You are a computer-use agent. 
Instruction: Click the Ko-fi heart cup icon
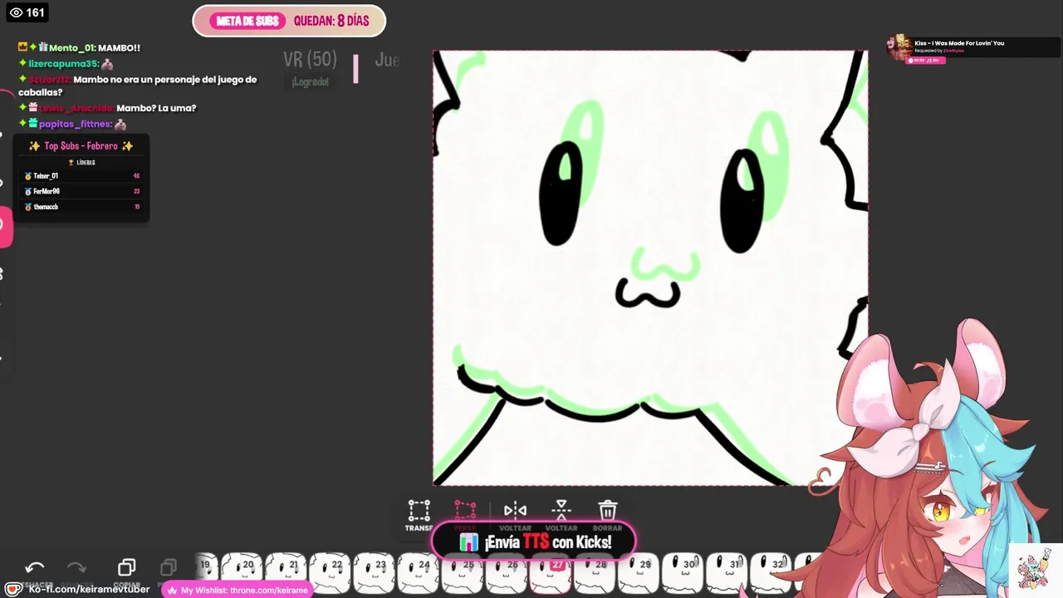(13, 589)
